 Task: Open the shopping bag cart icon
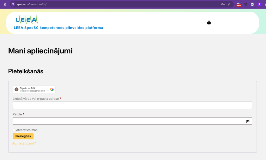[209, 23]
